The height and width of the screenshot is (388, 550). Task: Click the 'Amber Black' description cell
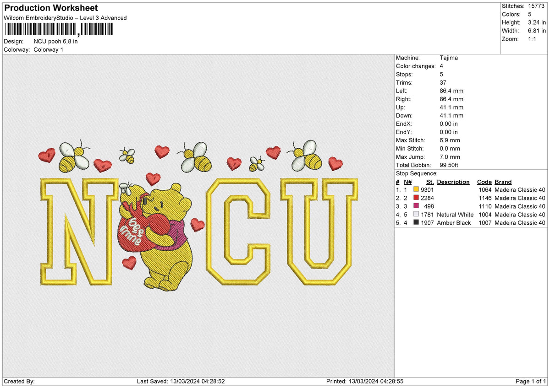tap(454, 222)
